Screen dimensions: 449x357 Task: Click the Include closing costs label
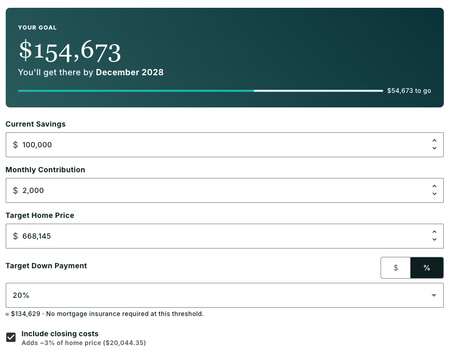(x=60, y=334)
